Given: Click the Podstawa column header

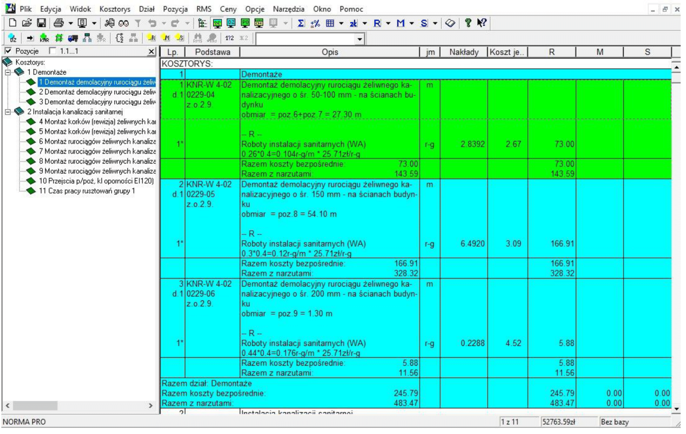Looking at the screenshot, I should click(x=212, y=52).
